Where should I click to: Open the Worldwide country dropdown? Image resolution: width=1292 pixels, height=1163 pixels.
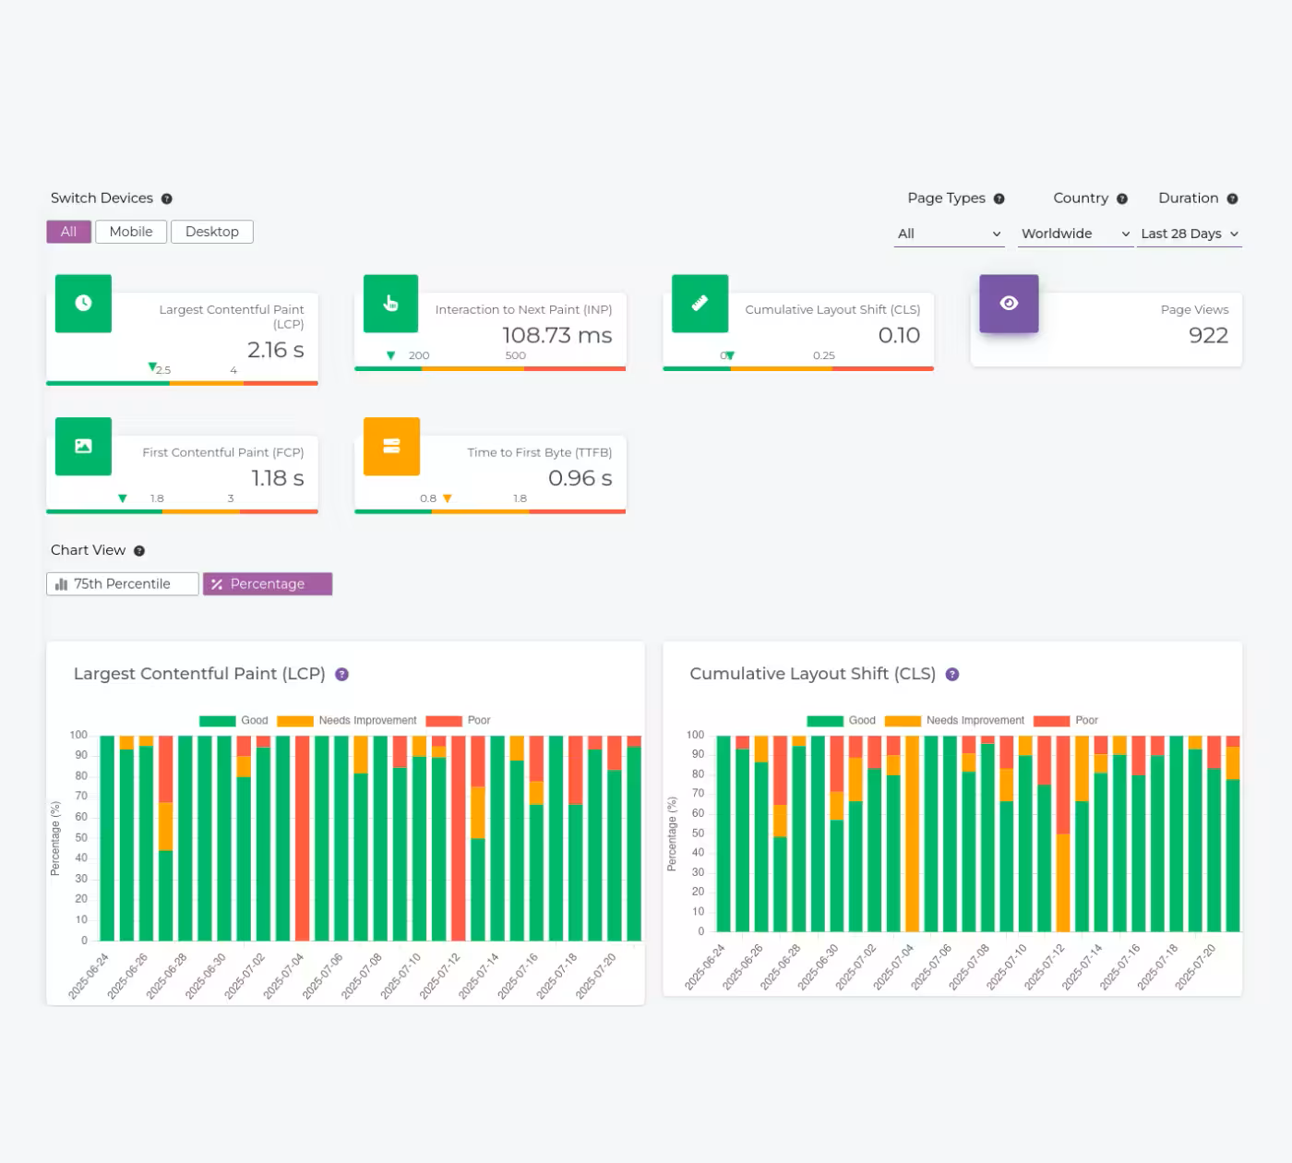(x=1074, y=234)
